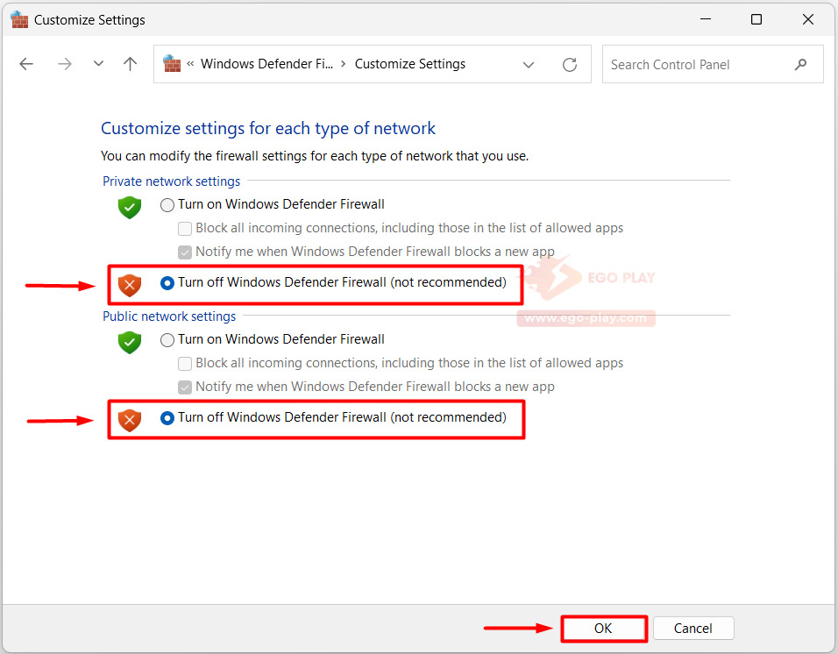The width and height of the screenshot is (838, 654).
Task: Minimize the Customize Settings window
Action: 706,19
